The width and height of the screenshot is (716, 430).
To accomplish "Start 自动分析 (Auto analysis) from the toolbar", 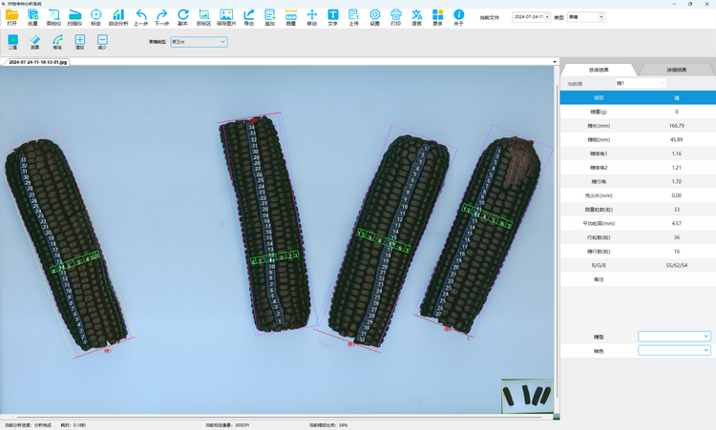I will click(x=117, y=15).
